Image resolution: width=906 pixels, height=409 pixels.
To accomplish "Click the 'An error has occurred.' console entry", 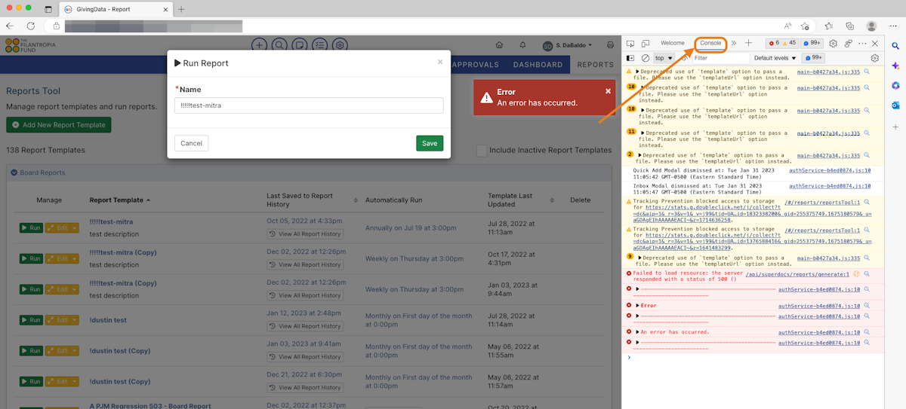I will (x=675, y=331).
